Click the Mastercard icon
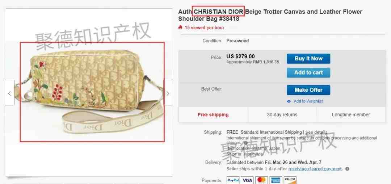This screenshot has width=391, height=184. coord(261,180)
